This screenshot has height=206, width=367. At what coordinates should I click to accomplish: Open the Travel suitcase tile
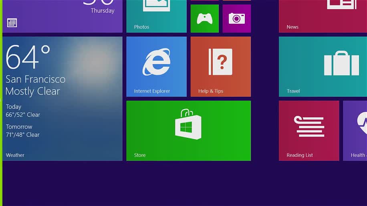point(323,67)
